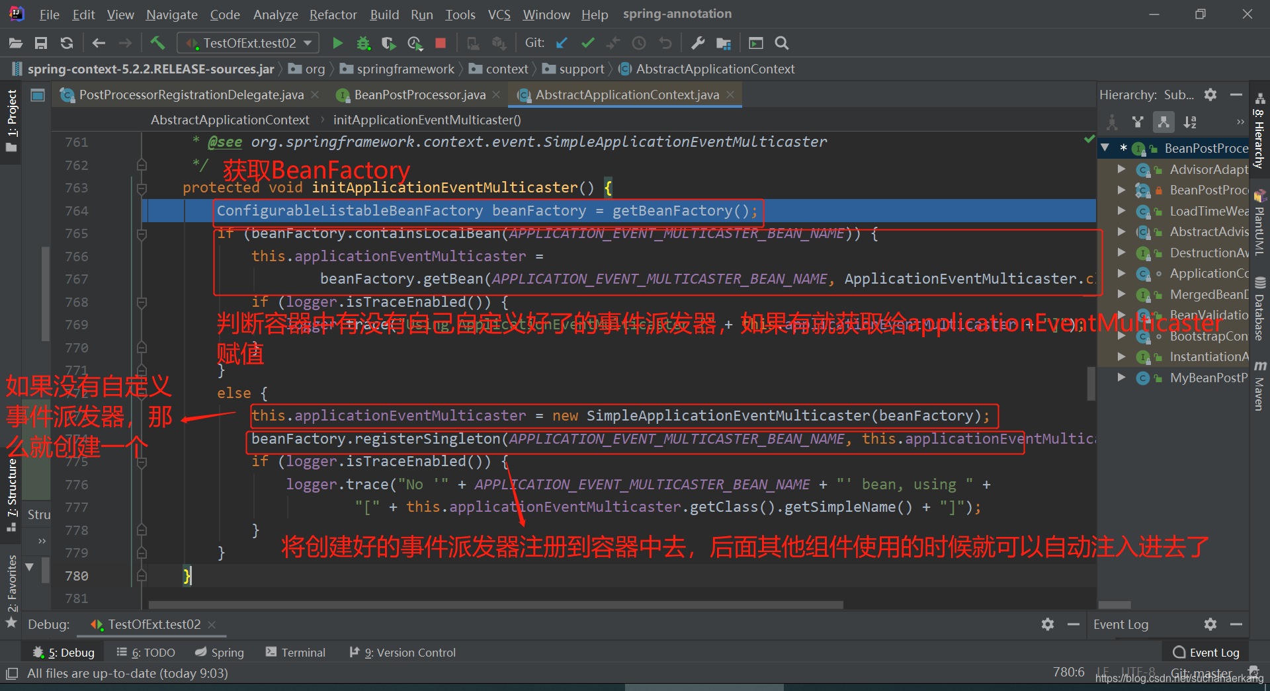Screen dimensions: 1270x691
Task: Open the Maven tool window
Action: point(1259,386)
